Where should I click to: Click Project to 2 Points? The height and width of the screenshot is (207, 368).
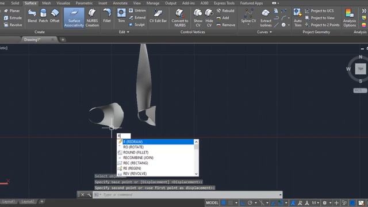tap(322, 25)
